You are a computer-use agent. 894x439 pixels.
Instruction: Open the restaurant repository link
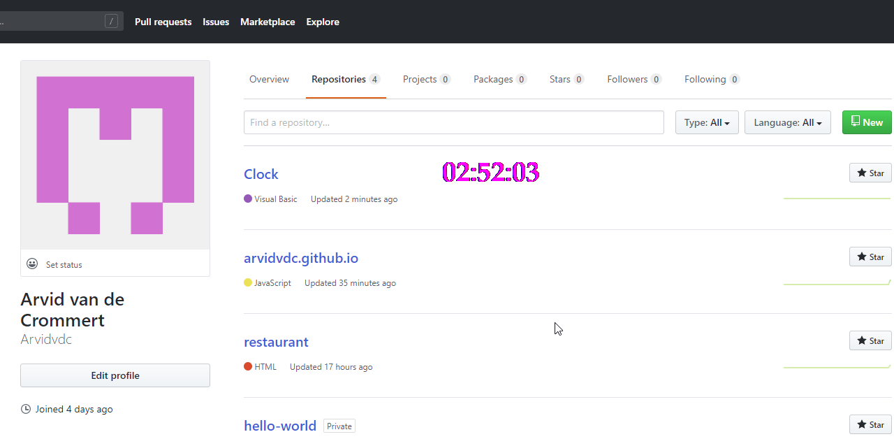pyautogui.click(x=276, y=342)
